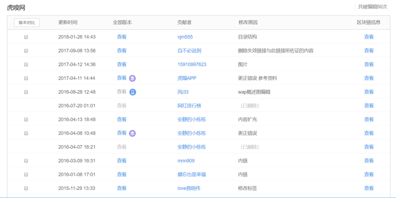Screen dimensions: 396x198
Task: Click reason text 删除失效链接与此链接所佐证的内容
Action: [x=276, y=51]
